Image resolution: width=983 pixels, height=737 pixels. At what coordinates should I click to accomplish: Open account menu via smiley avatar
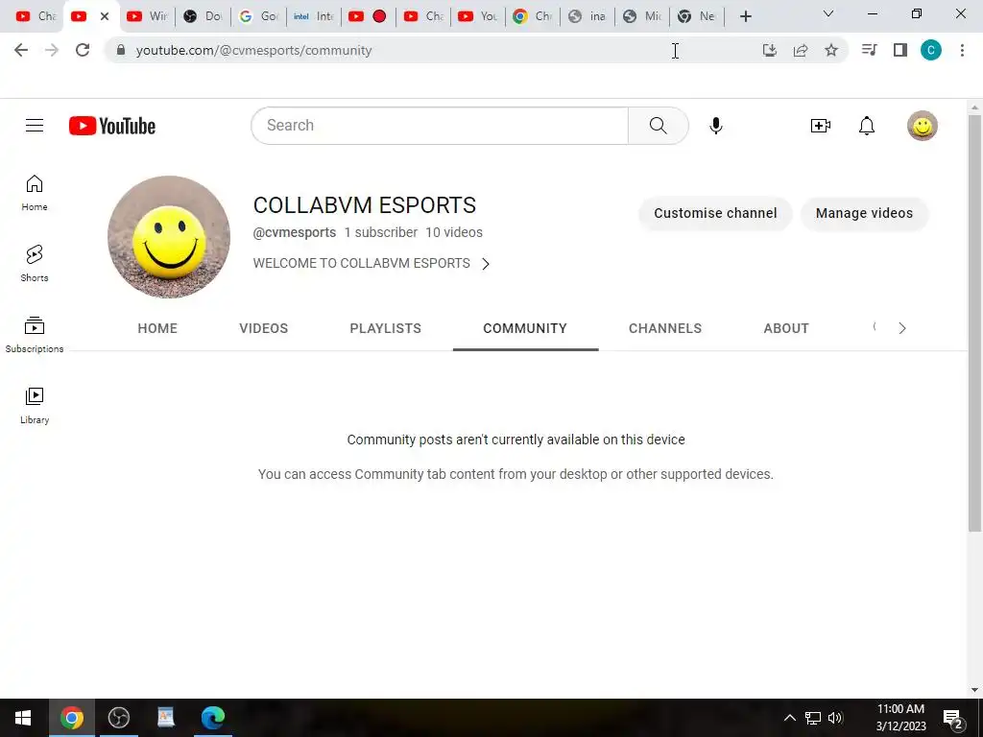click(x=923, y=126)
